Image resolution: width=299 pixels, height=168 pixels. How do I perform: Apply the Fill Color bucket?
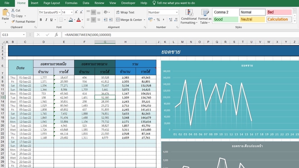(71, 20)
